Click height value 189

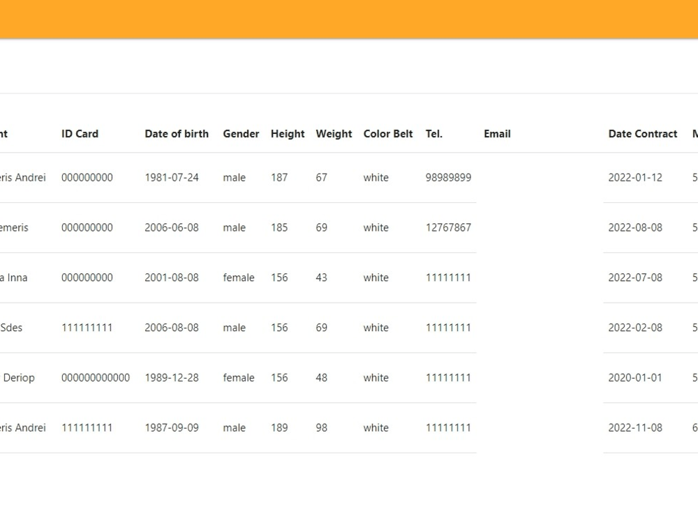(x=279, y=428)
